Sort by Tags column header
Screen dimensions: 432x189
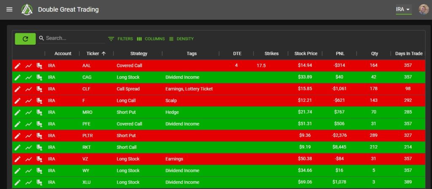(192, 53)
